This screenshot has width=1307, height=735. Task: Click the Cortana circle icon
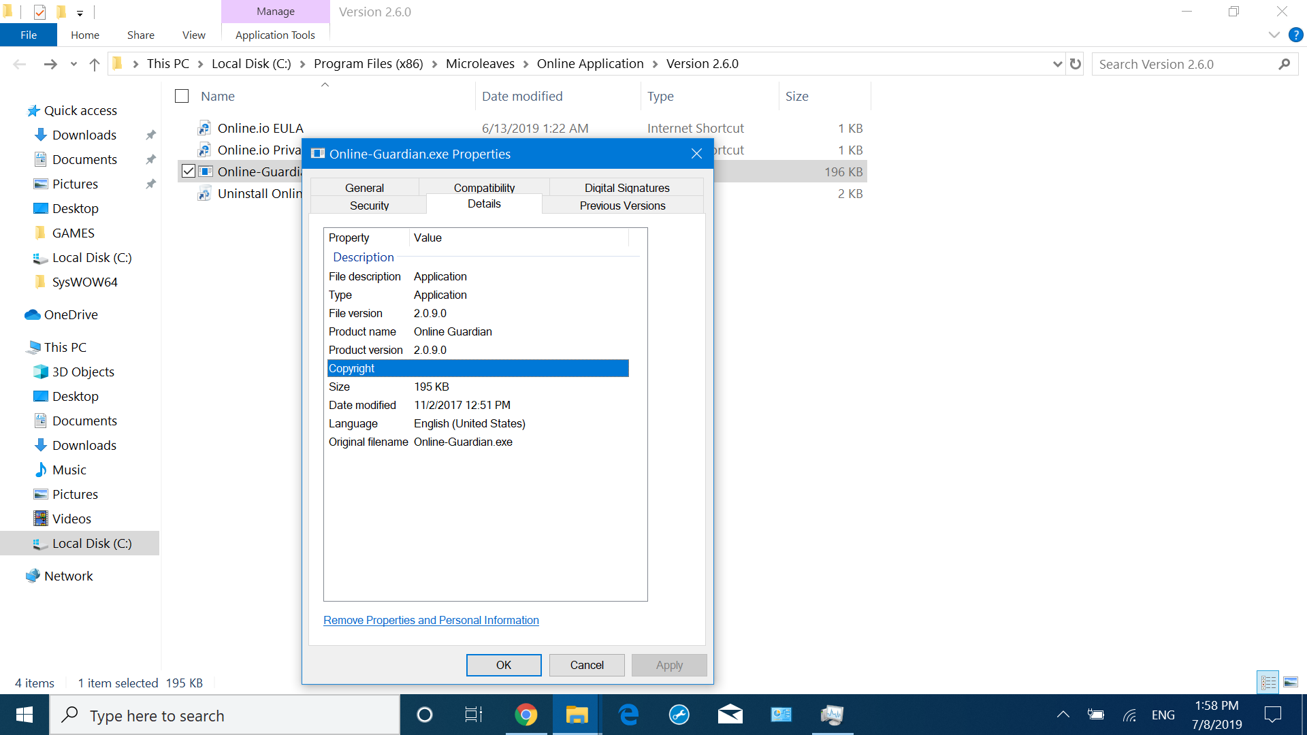pyautogui.click(x=424, y=715)
